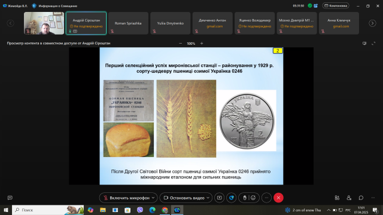The height and width of the screenshot is (215, 383).
Task: Show hidden system tray icons
Action: click(329, 210)
